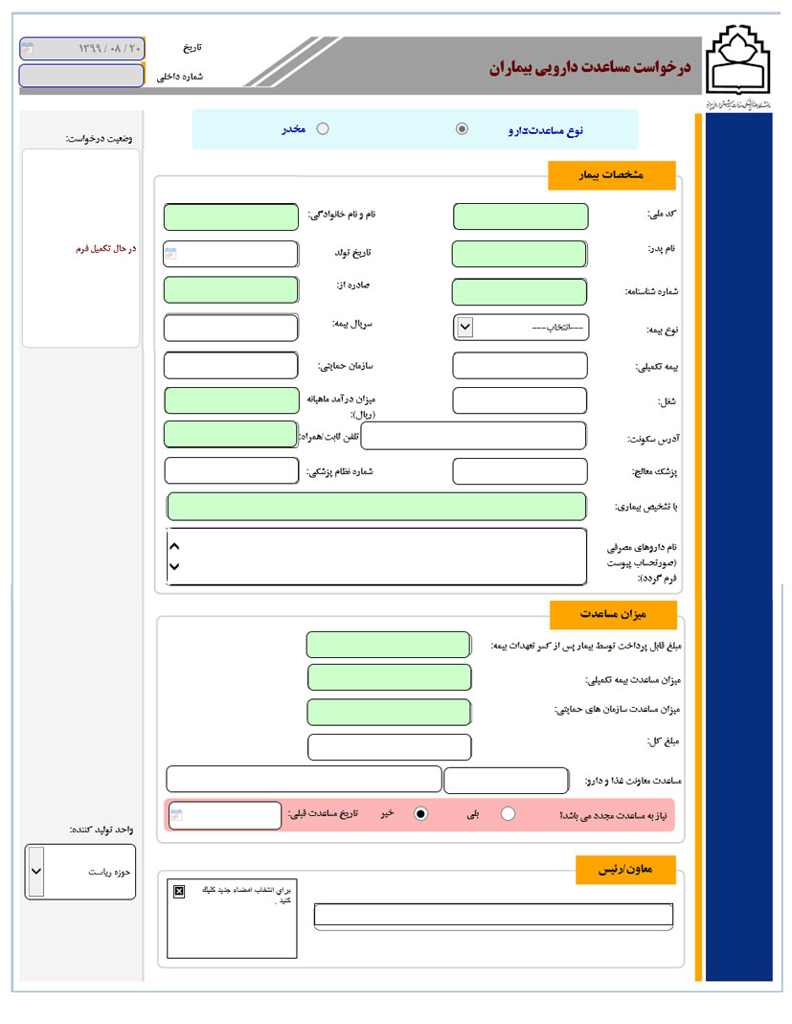This screenshot has width=792, height=1024.
Task: Open the calendar icon in the تاریخ field
Action: coord(28,48)
